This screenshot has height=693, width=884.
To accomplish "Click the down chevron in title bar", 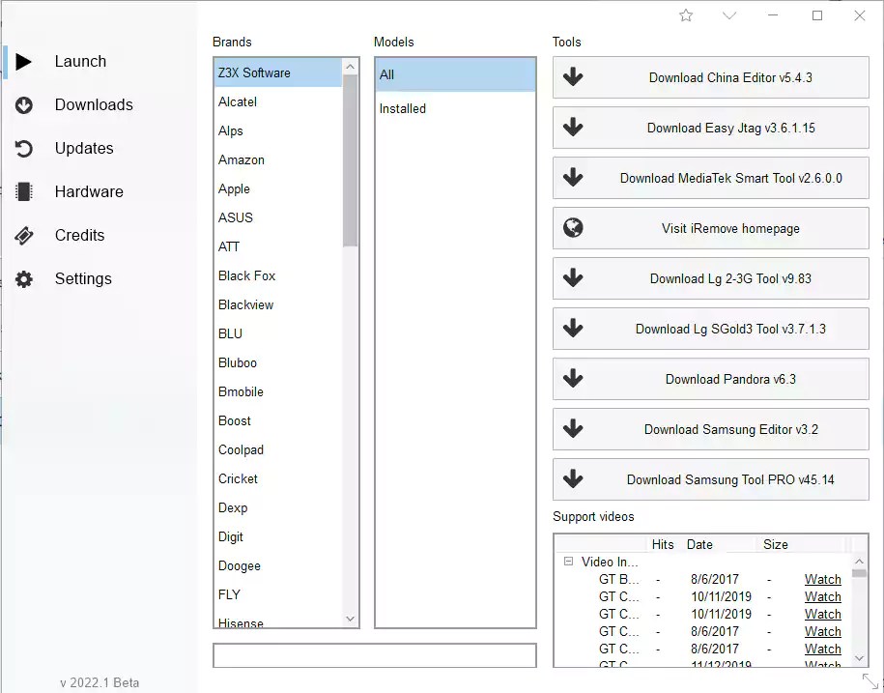I will pos(729,15).
